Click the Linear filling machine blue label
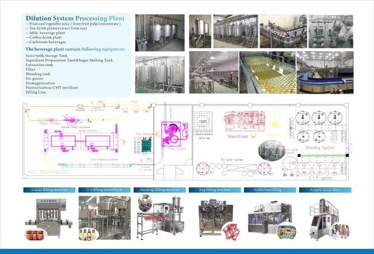Viewport: 374px width, 254px height. coord(44,189)
